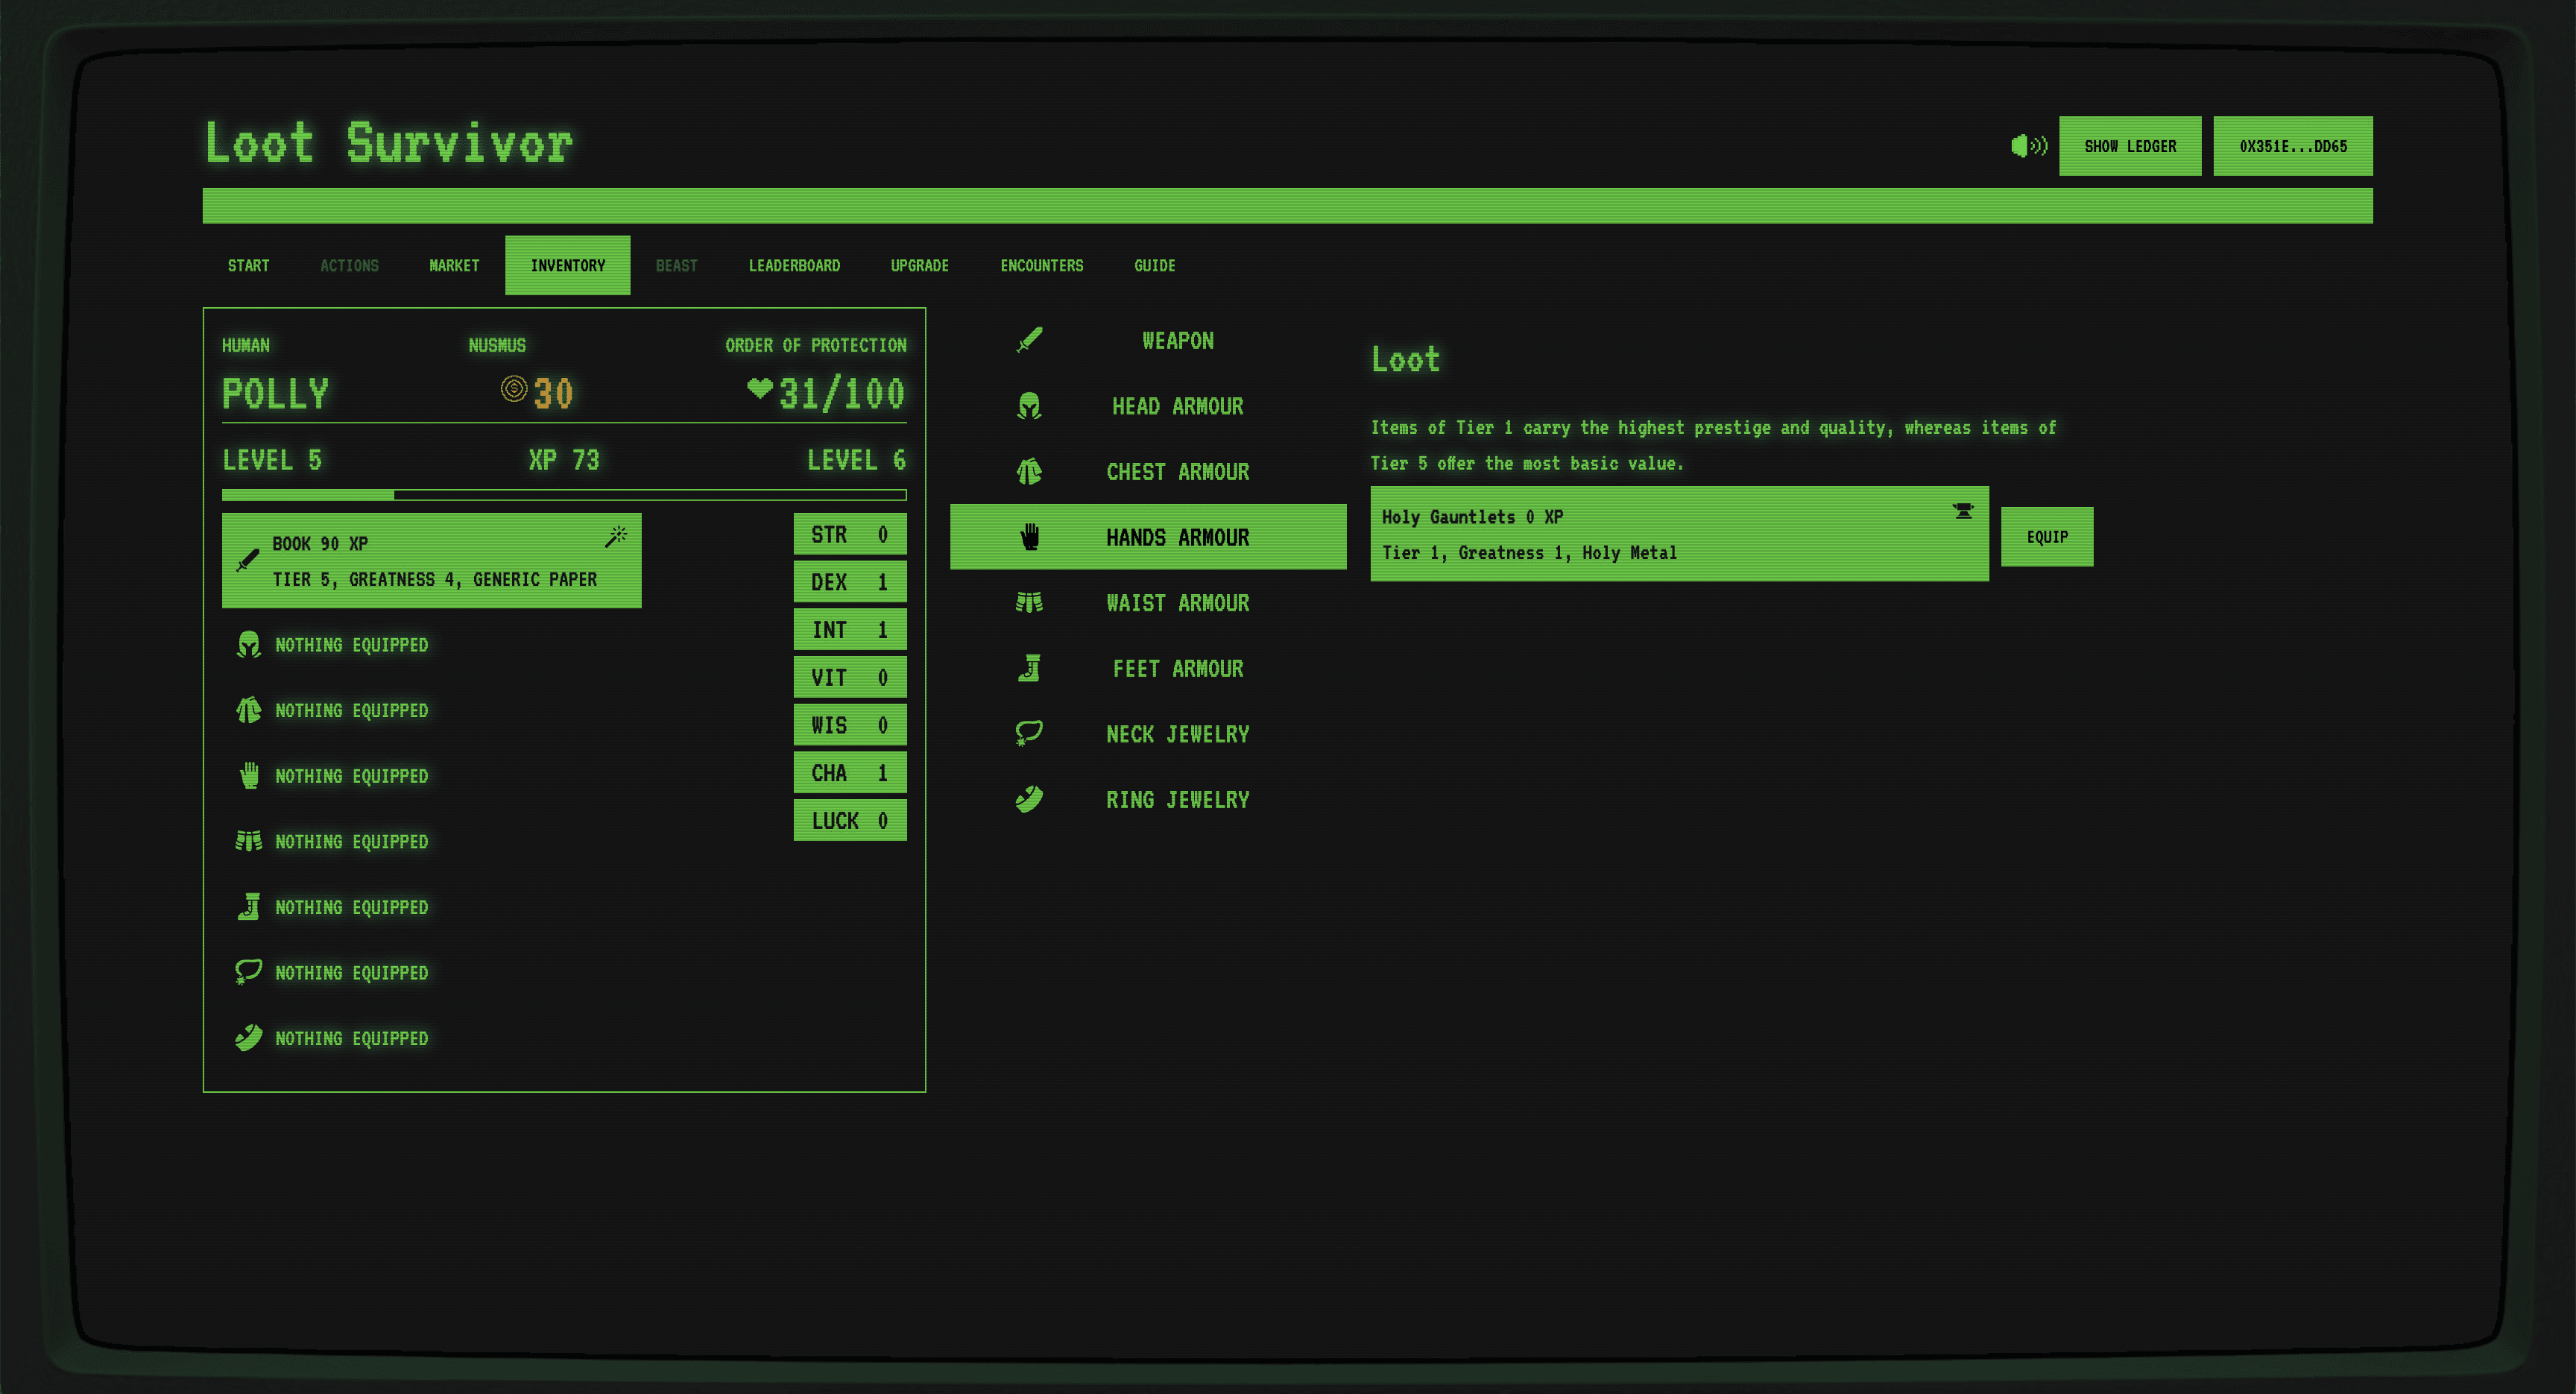Go to the Upgrade tab
Screen dimensions: 2576x1394
coord(920,265)
